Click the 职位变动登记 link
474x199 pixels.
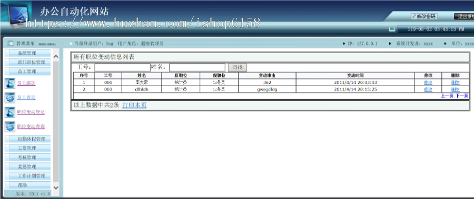click(31, 112)
